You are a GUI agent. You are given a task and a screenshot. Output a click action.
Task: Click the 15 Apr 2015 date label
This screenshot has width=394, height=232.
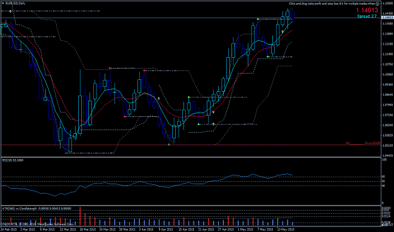[x=186, y=229]
